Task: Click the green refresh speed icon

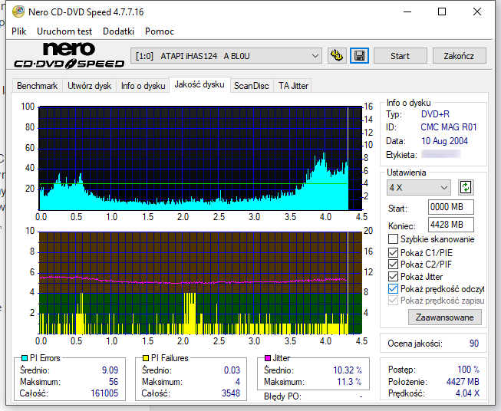Action: click(466, 187)
